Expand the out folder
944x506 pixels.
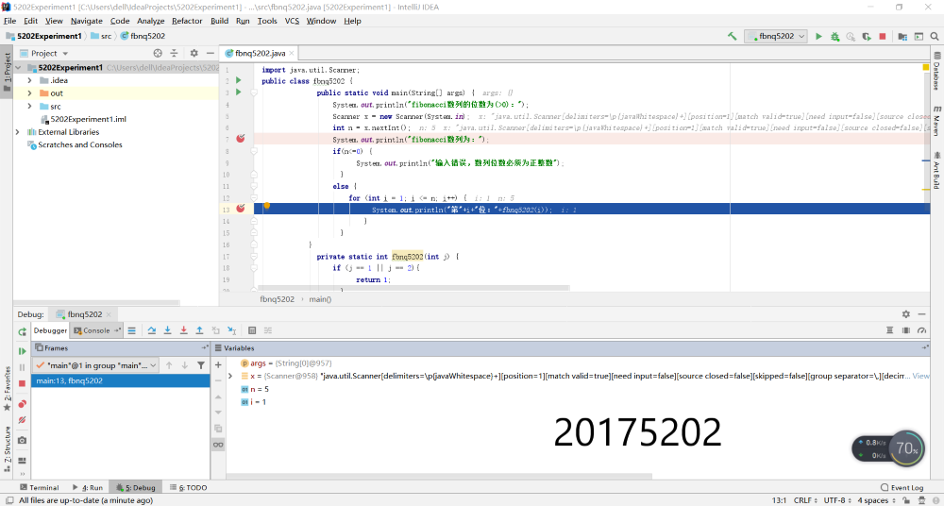29,93
